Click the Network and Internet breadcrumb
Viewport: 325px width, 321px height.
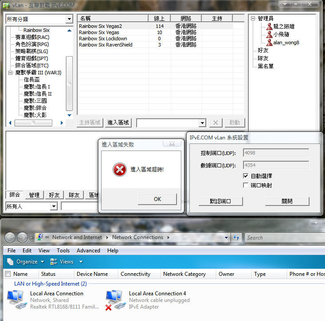(x=77, y=237)
